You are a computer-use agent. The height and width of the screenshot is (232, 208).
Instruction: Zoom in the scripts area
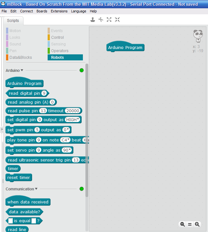(197, 224)
